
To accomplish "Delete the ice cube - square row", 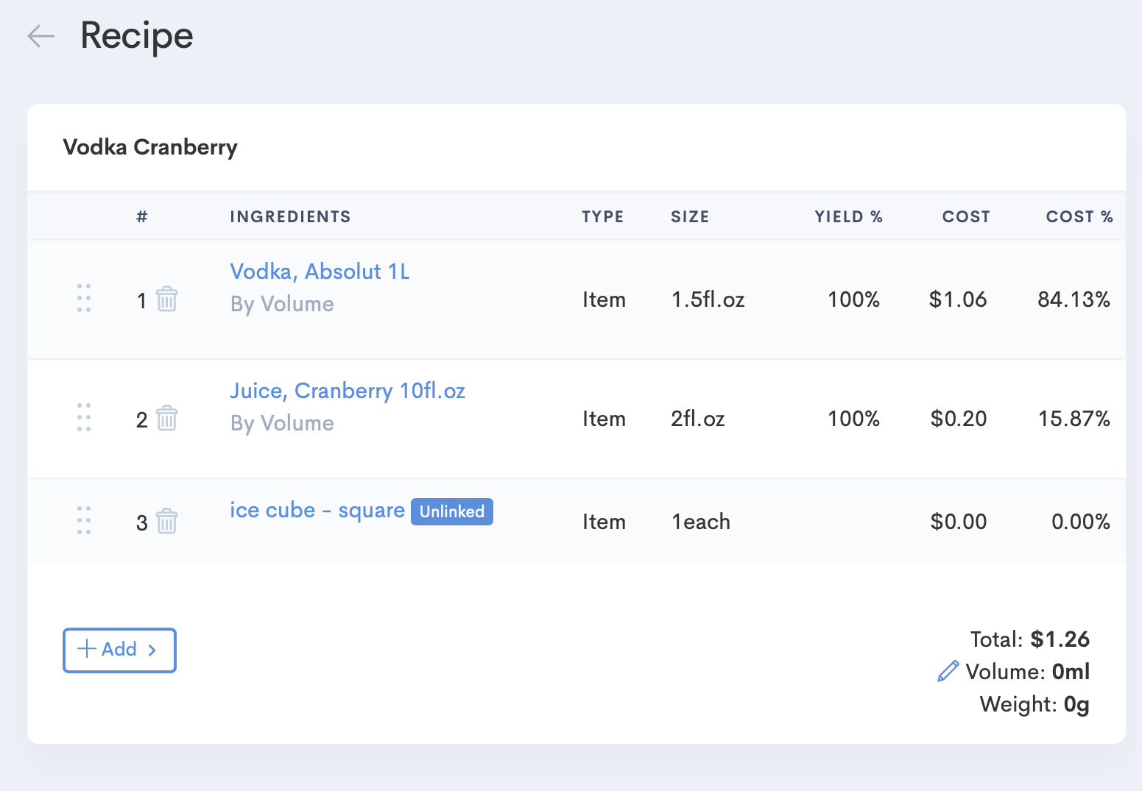I will point(167,522).
